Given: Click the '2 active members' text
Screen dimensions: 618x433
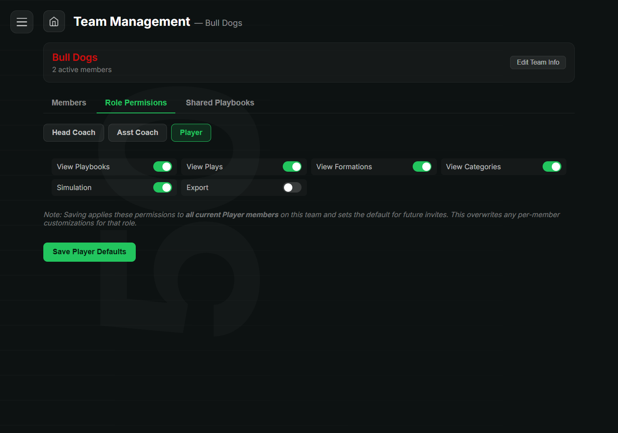Looking at the screenshot, I should [x=82, y=70].
